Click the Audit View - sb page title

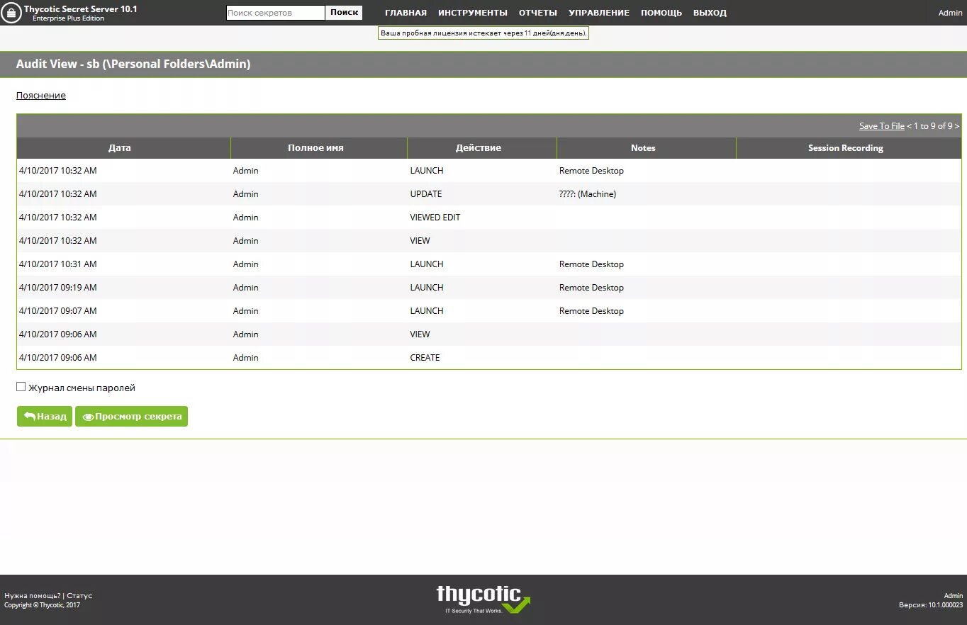click(133, 64)
